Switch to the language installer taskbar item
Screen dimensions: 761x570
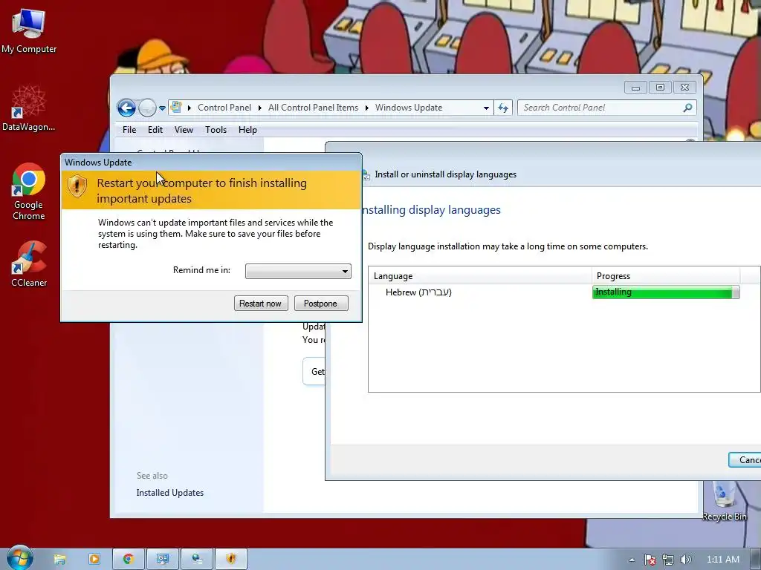pos(196,560)
